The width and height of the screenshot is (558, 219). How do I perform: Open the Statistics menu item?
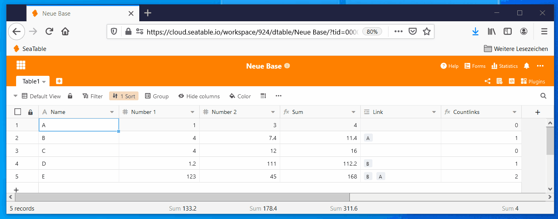[x=504, y=66]
